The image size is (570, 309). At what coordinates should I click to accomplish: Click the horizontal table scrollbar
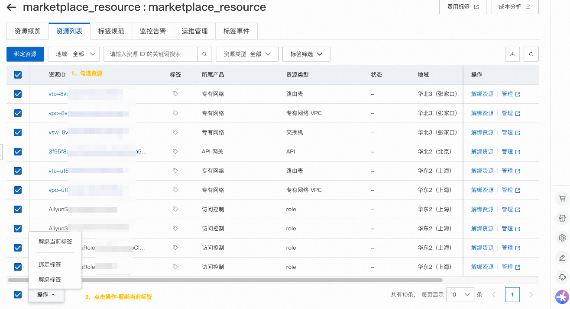click(225, 280)
